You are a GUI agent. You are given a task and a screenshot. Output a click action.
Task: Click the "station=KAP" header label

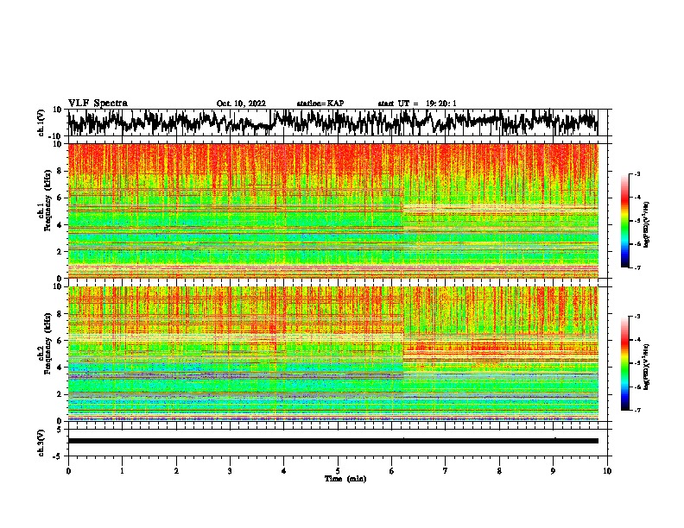coord(320,104)
